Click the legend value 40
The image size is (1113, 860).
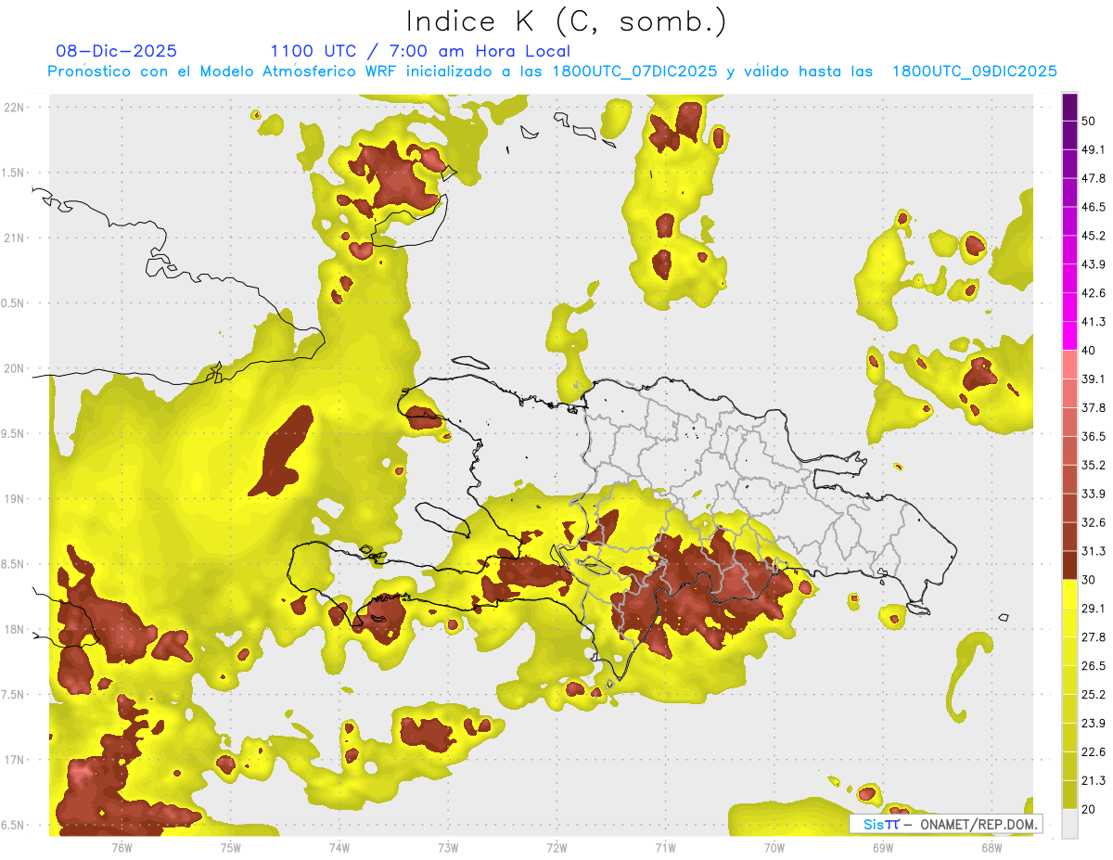(1089, 351)
